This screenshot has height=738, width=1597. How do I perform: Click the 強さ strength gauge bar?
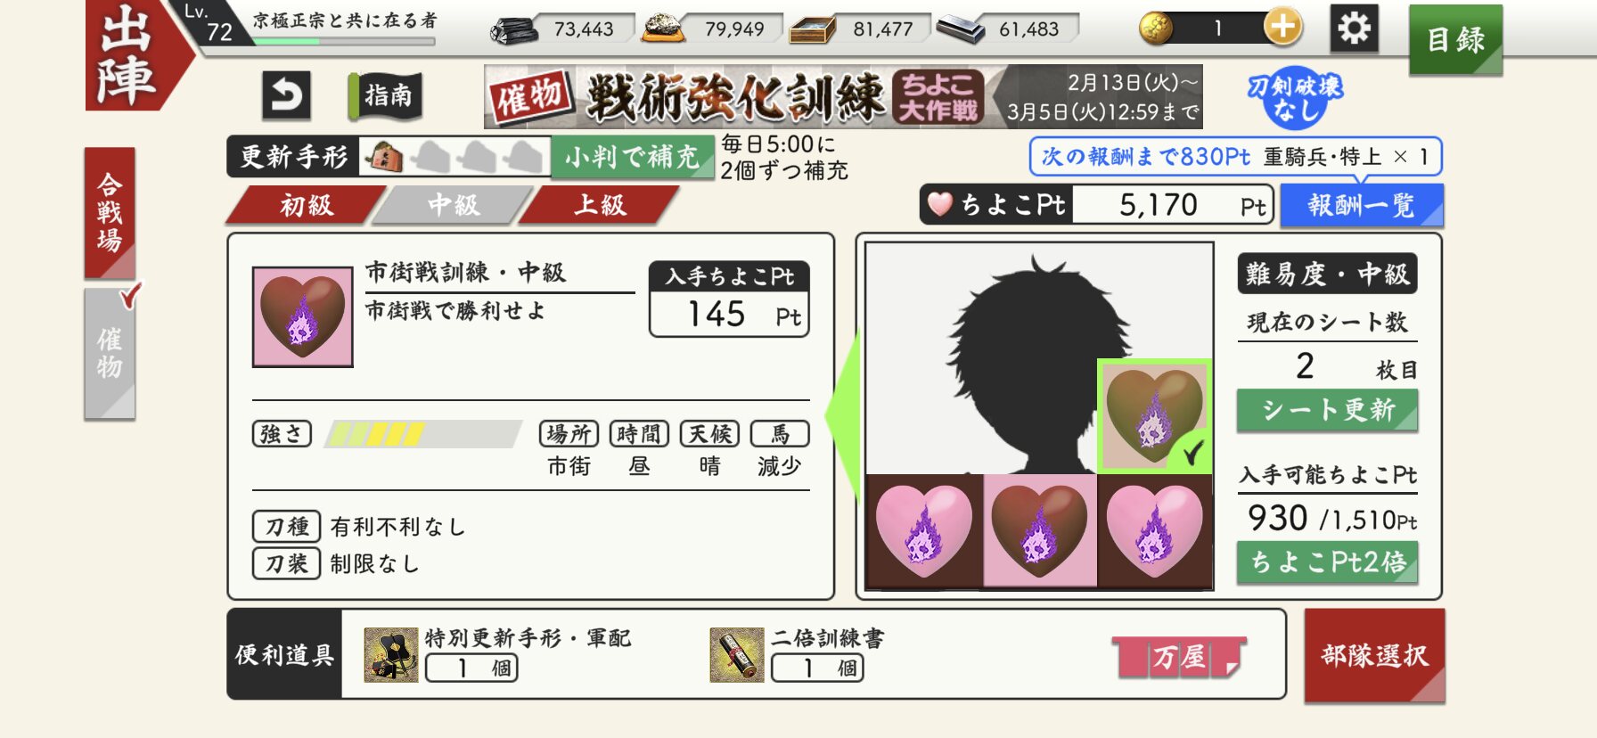point(424,434)
